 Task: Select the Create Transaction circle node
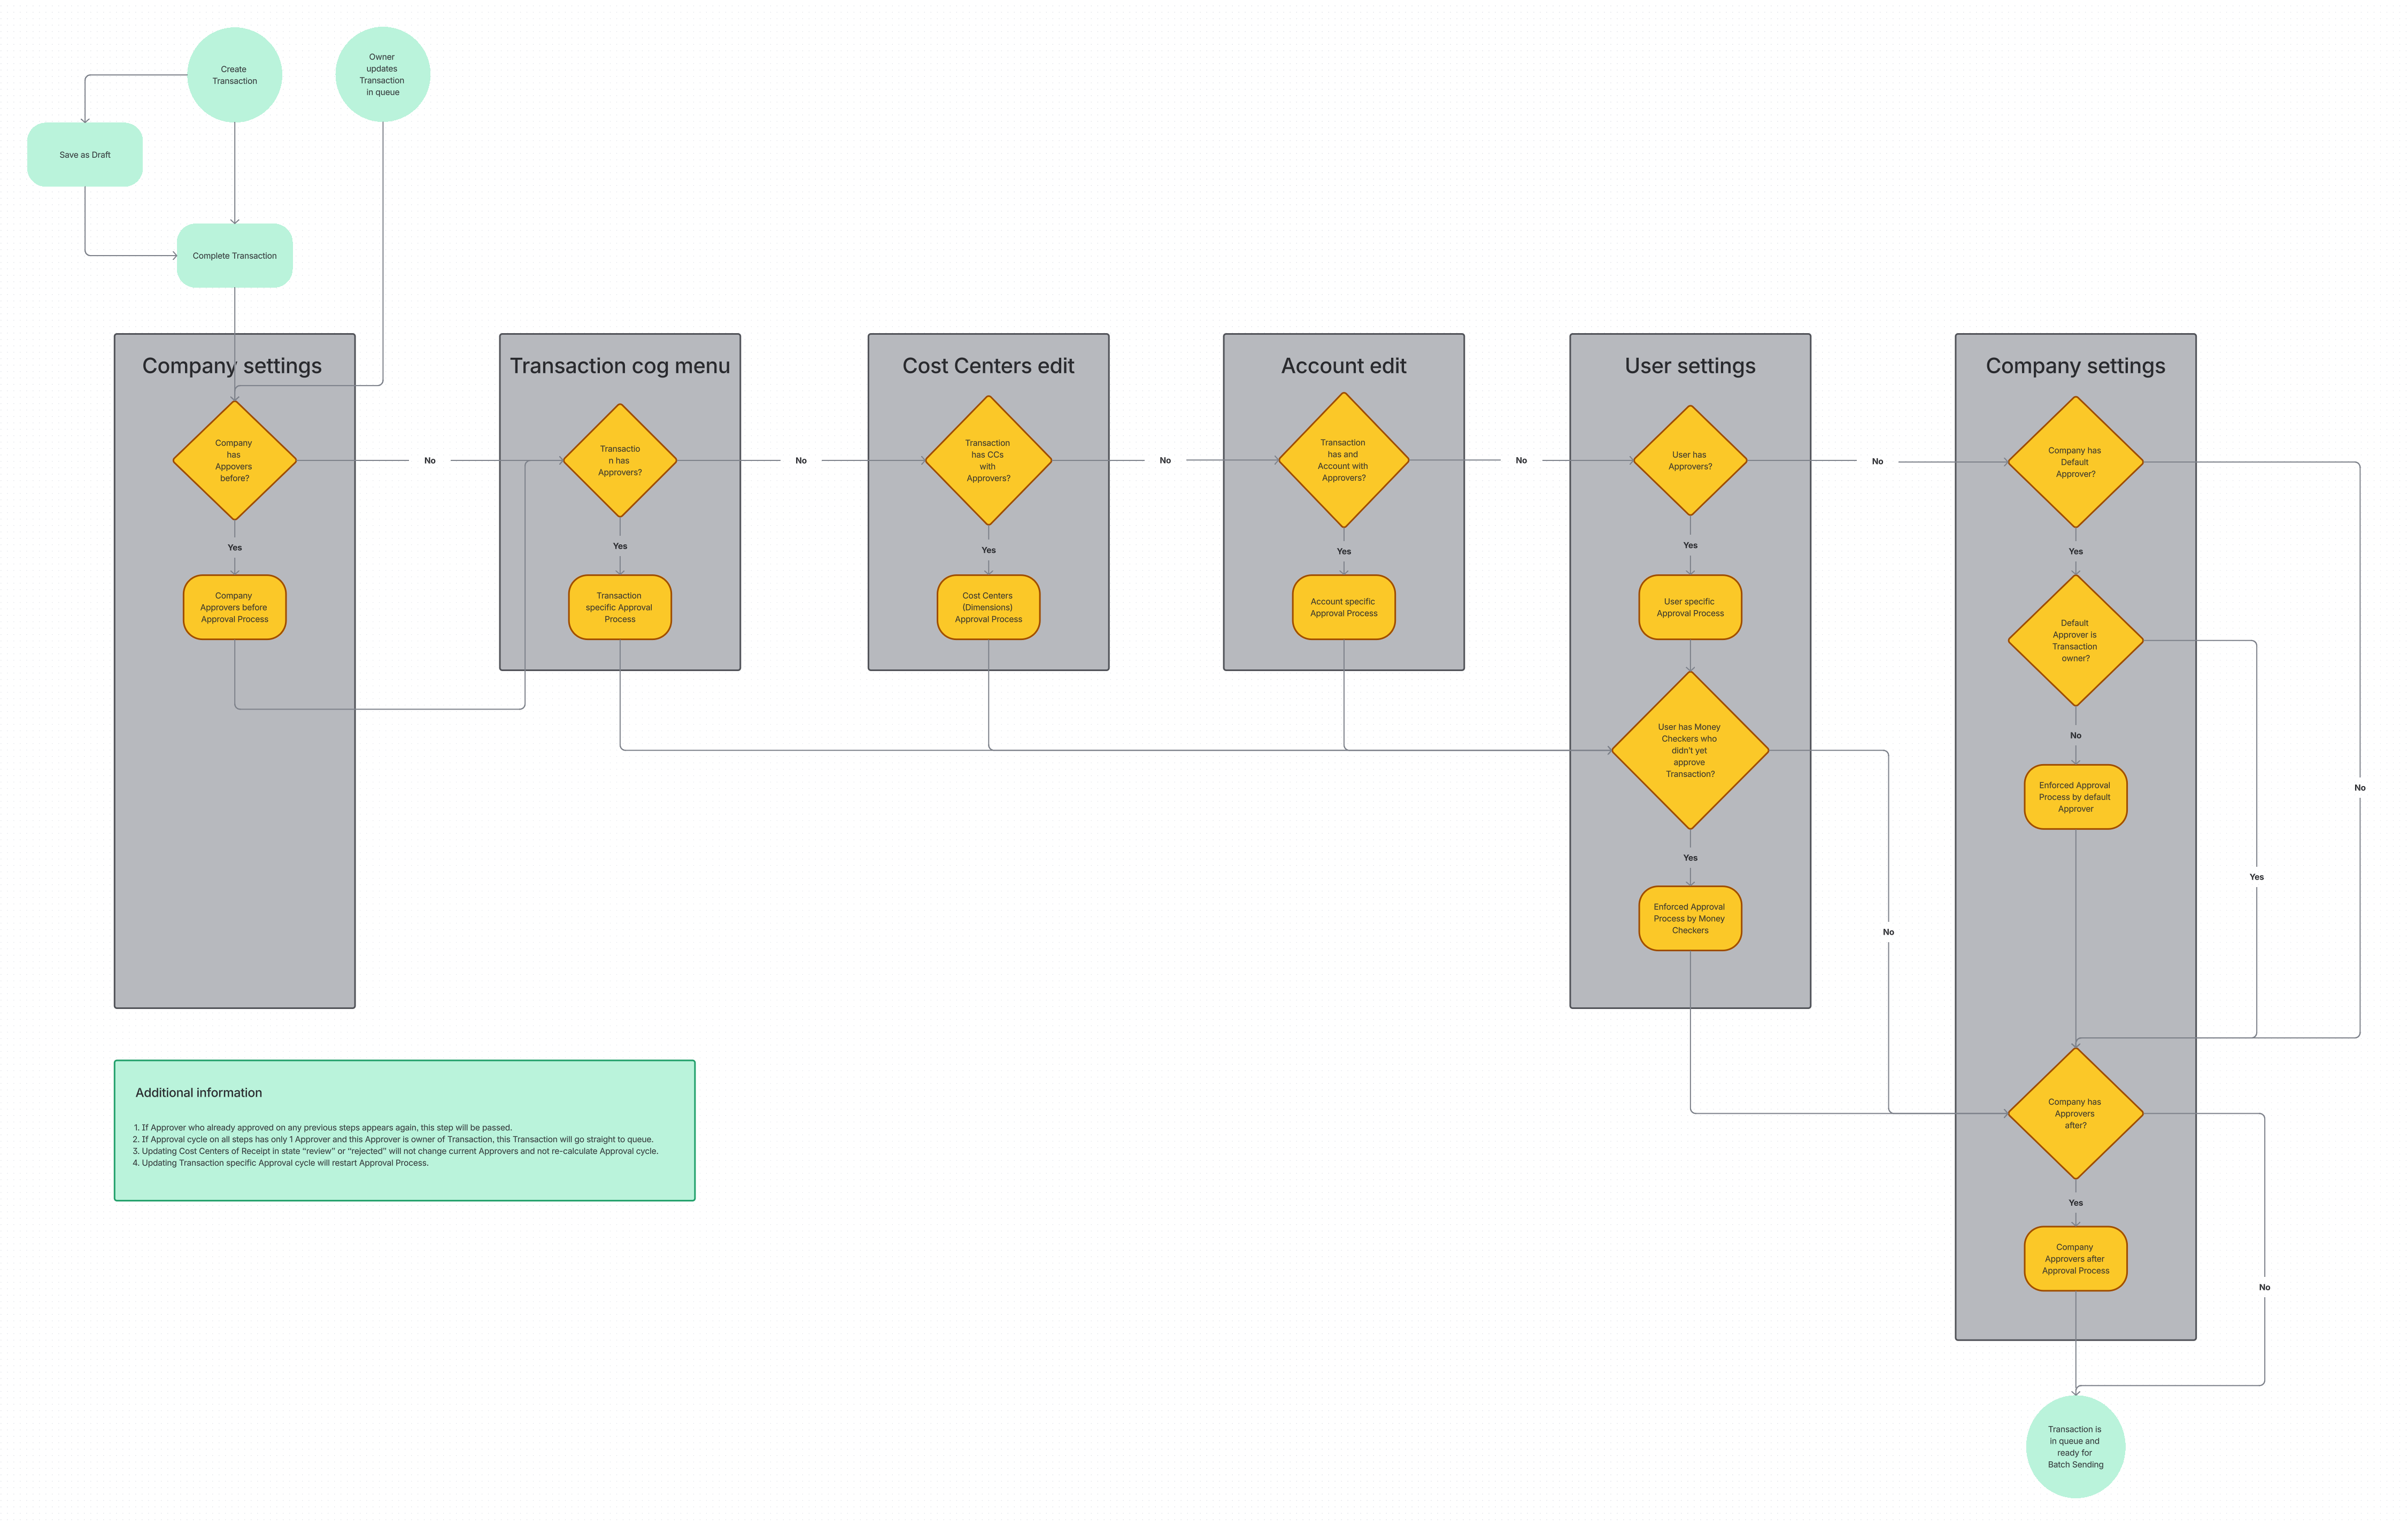234,75
